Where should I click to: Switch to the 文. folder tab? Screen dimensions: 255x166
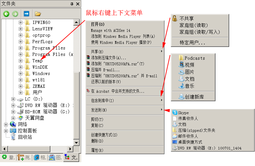[x=71, y=157]
